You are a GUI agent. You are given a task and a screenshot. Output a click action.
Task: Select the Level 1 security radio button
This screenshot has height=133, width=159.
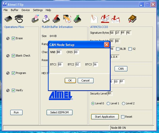pyautogui.click(x=108, y=104)
